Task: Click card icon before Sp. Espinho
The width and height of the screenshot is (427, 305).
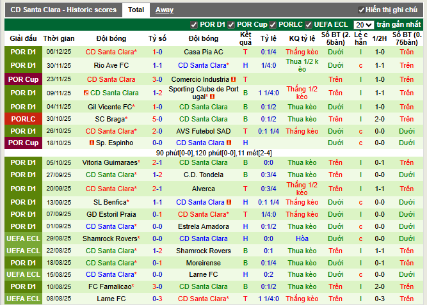Action: [x=92, y=143]
